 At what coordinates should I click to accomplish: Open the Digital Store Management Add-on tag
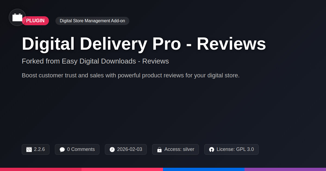point(92,21)
